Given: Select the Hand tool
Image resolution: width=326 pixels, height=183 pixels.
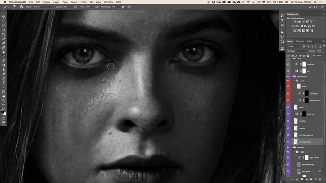Looking at the screenshot, I should (4, 96).
